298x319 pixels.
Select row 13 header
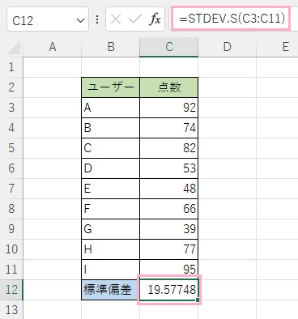(11, 310)
